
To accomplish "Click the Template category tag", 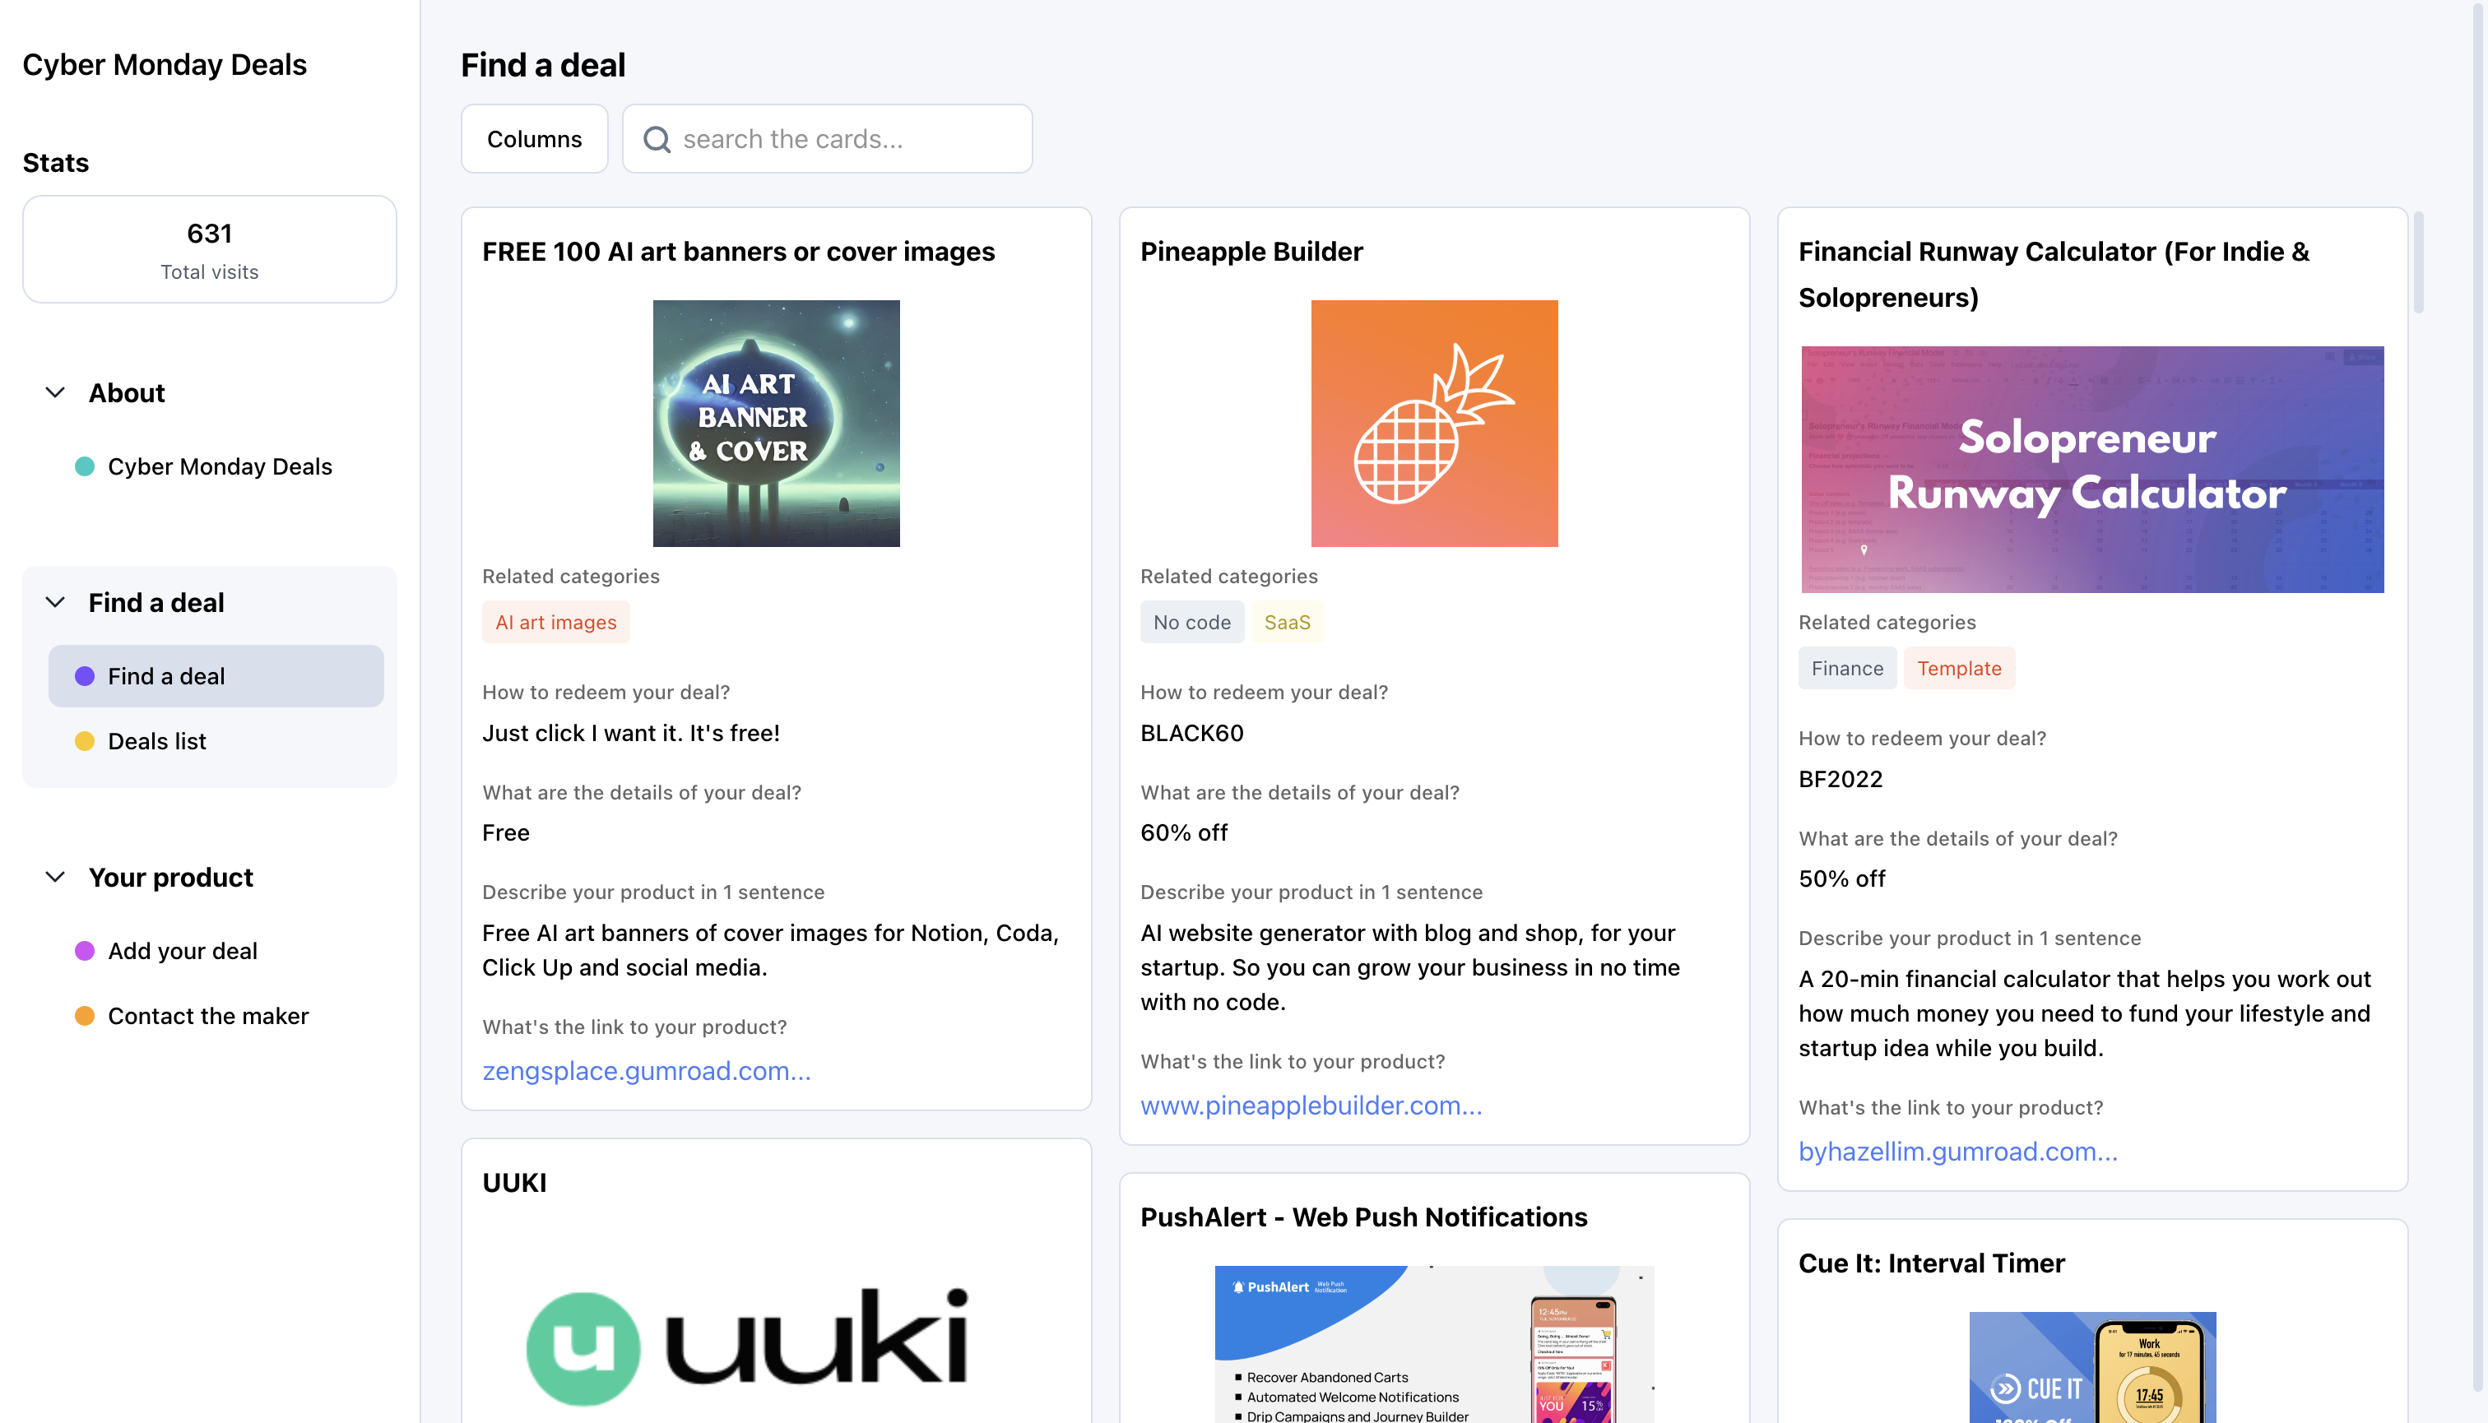I will (x=1959, y=669).
